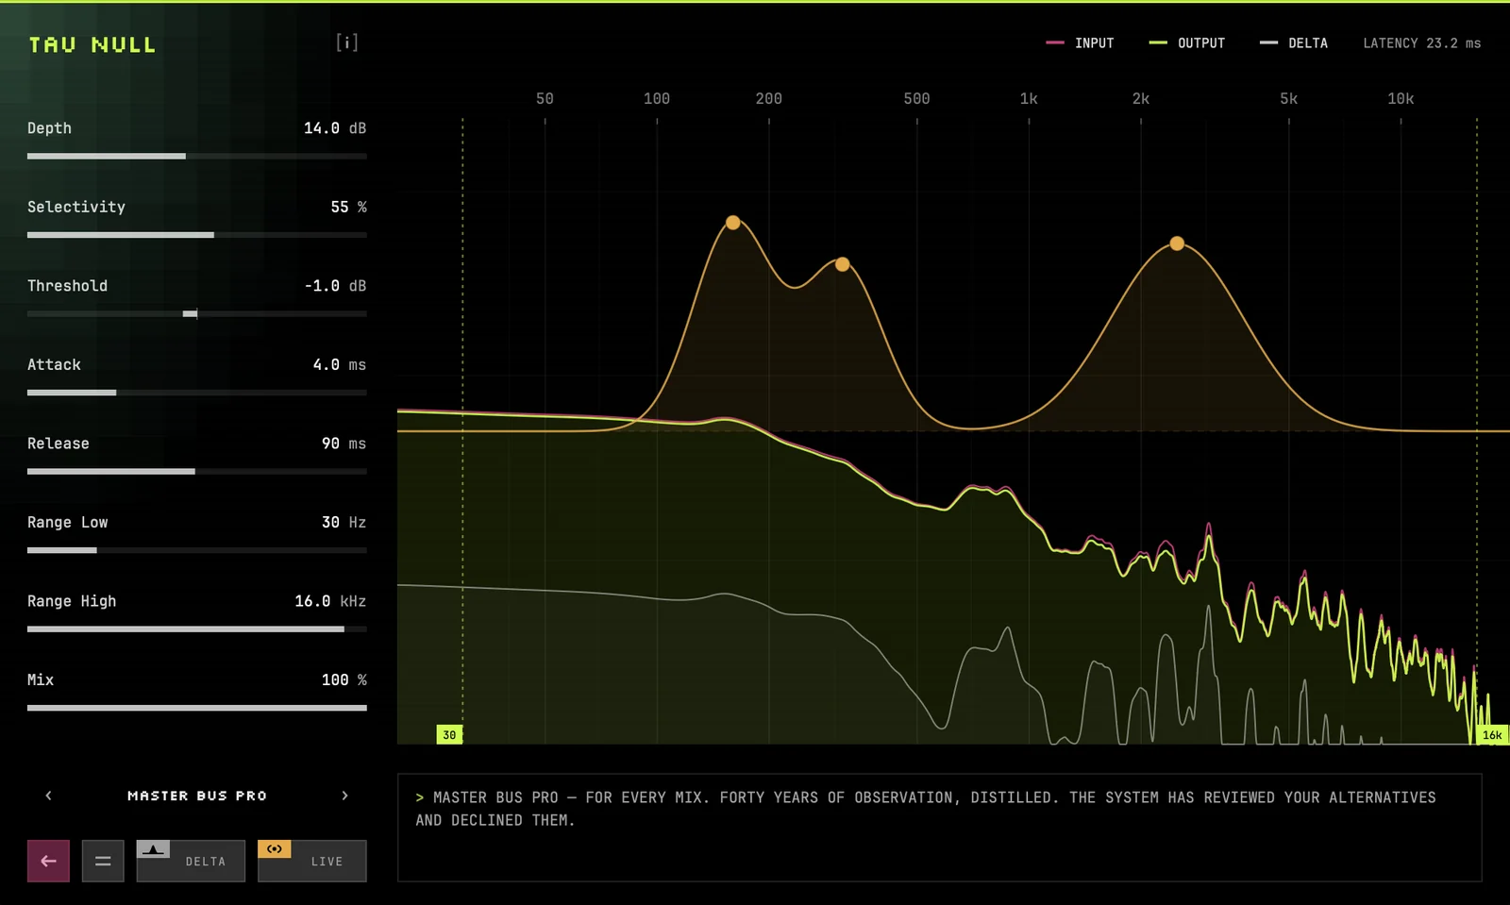
Task: Click the orange broadcast icon on LIVE
Action: (x=275, y=849)
